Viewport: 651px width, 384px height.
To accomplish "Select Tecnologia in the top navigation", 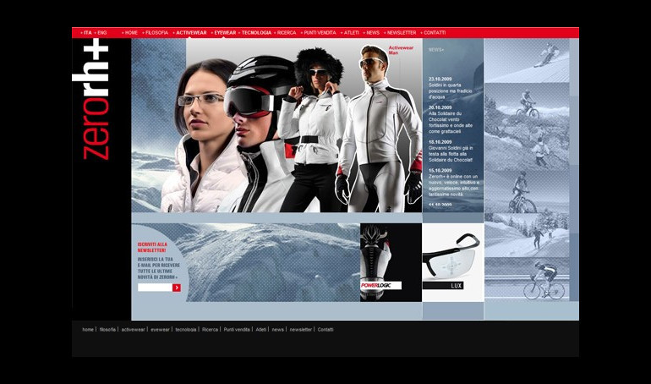I will click(x=256, y=33).
